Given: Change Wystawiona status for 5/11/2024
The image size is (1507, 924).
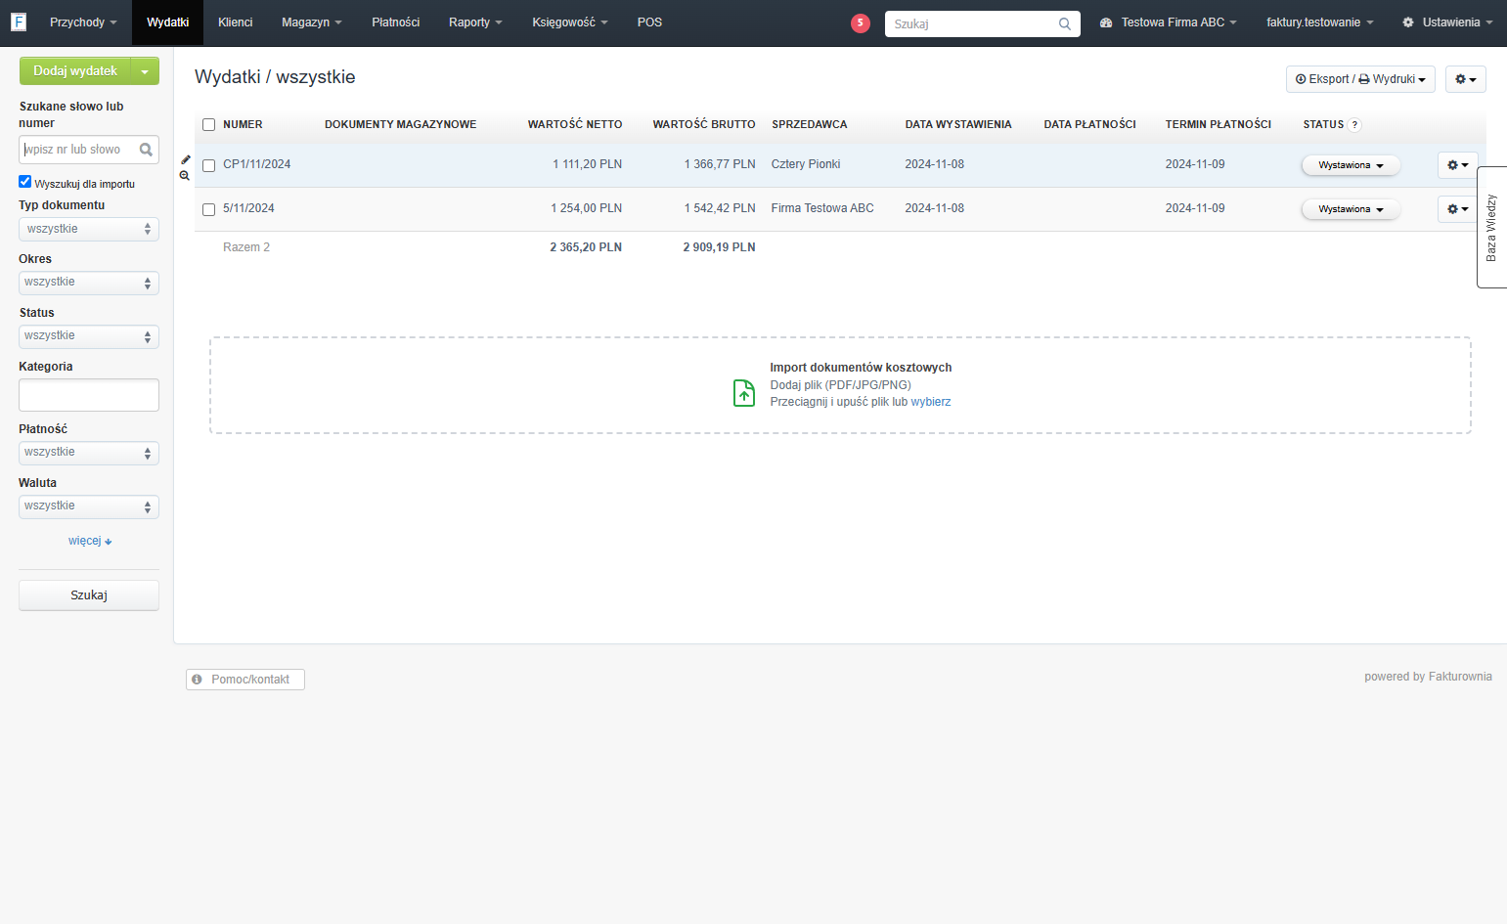Looking at the screenshot, I should [1351, 209].
